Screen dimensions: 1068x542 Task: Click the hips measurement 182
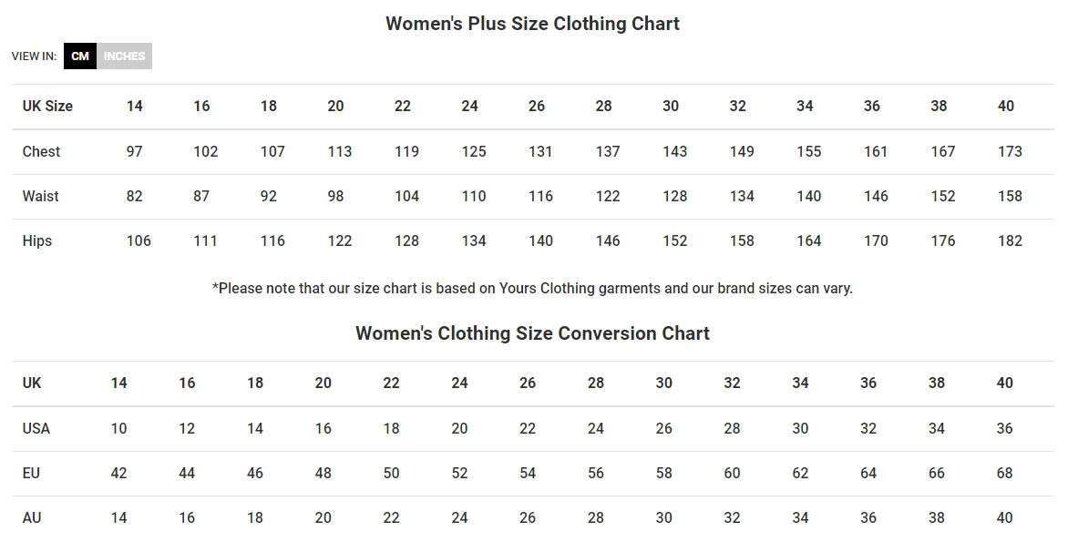(1010, 240)
